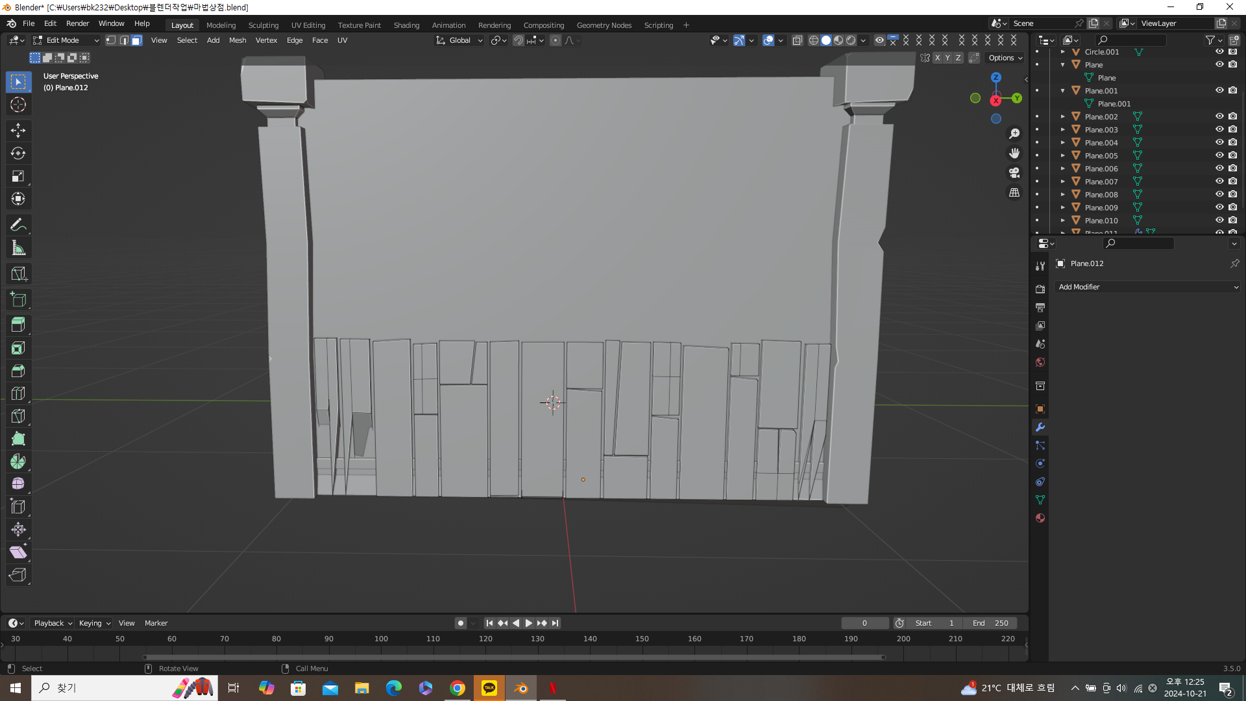Select the Annotate tool
The height and width of the screenshot is (701, 1246).
[x=18, y=225]
